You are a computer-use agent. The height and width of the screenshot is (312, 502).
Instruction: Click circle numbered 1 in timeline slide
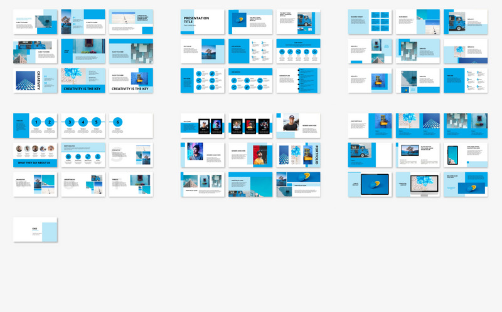(x=36, y=122)
